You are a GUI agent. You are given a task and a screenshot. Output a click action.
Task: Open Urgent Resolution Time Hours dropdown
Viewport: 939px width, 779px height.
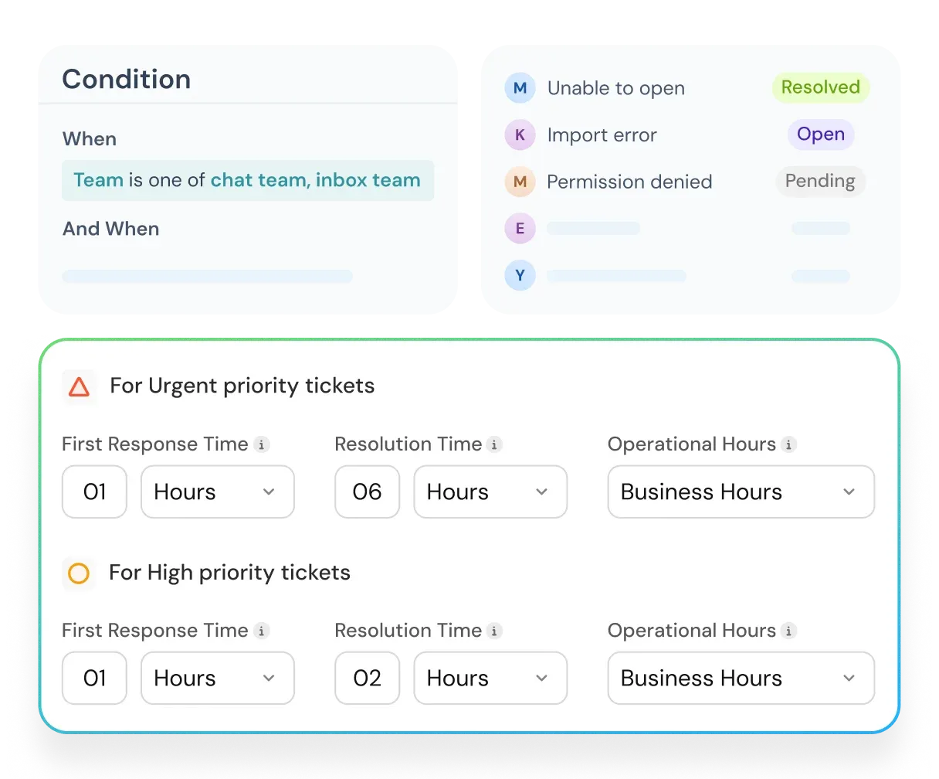(x=490, y=492)
